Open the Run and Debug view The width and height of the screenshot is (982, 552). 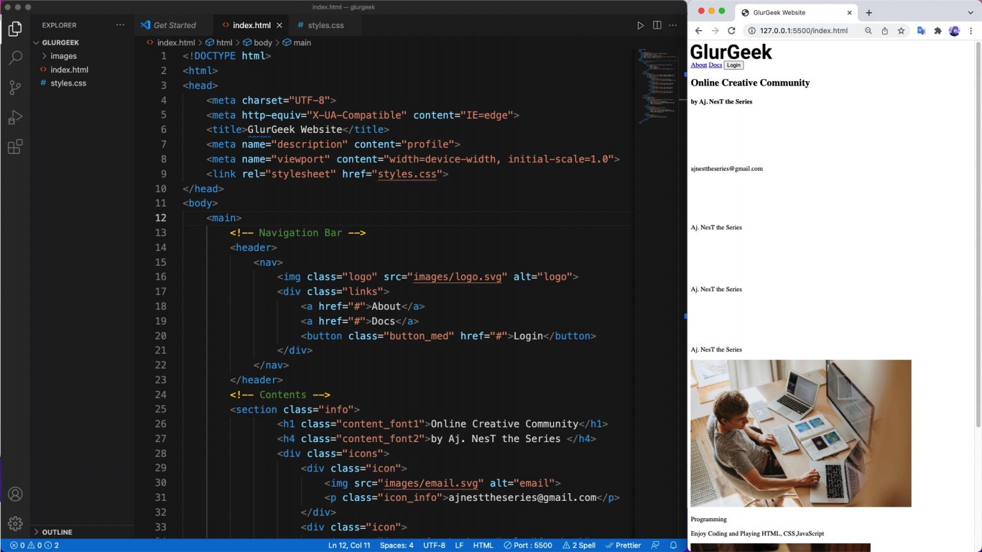coord(15,118)
